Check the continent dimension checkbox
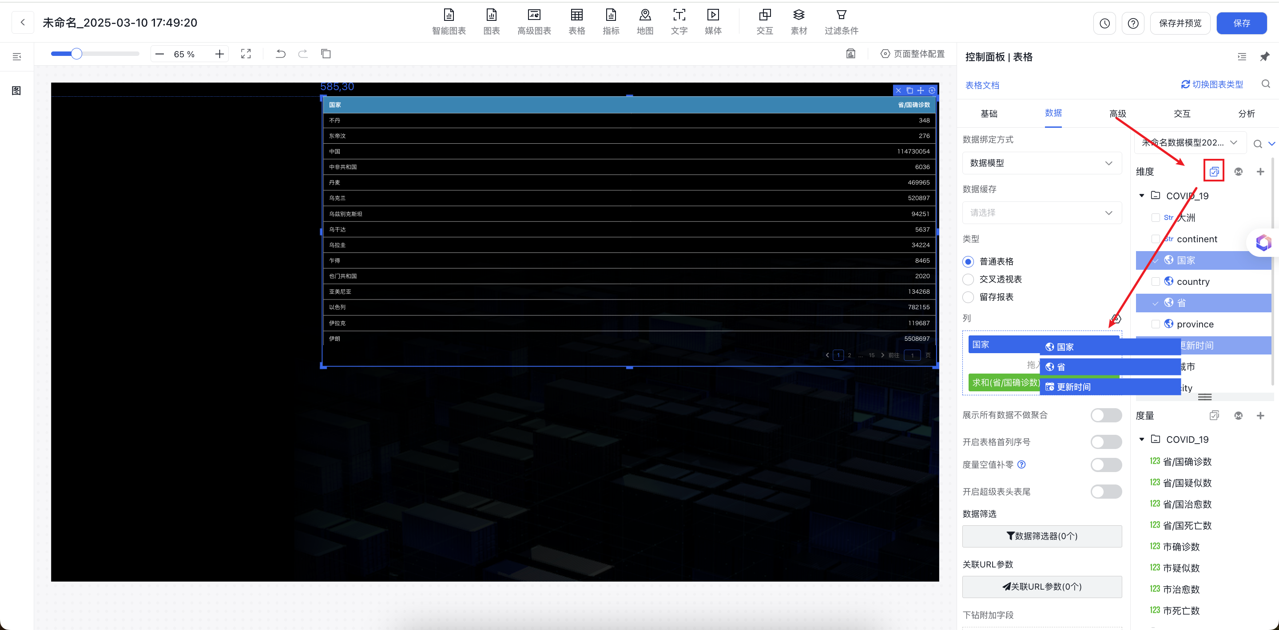Screen dimensions: 1279x630 click(1156, 239)
